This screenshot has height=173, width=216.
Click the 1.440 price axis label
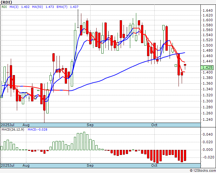(208, 61)
